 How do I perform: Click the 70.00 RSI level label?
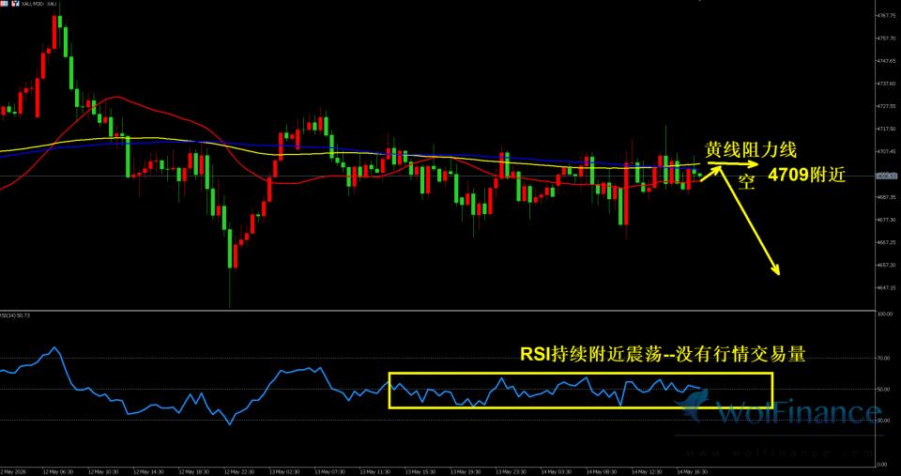(883, 358)
